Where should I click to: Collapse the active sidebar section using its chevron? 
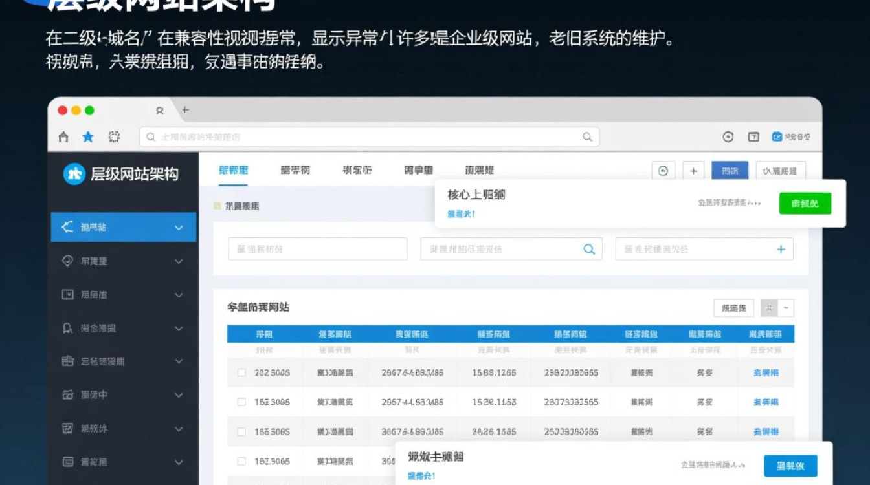[179, 227]
